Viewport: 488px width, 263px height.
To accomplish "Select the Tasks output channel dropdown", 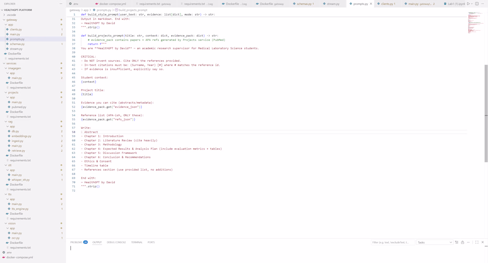I will coord(434,243).
